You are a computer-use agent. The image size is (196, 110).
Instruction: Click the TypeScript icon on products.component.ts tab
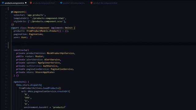[x=3, y=3]
